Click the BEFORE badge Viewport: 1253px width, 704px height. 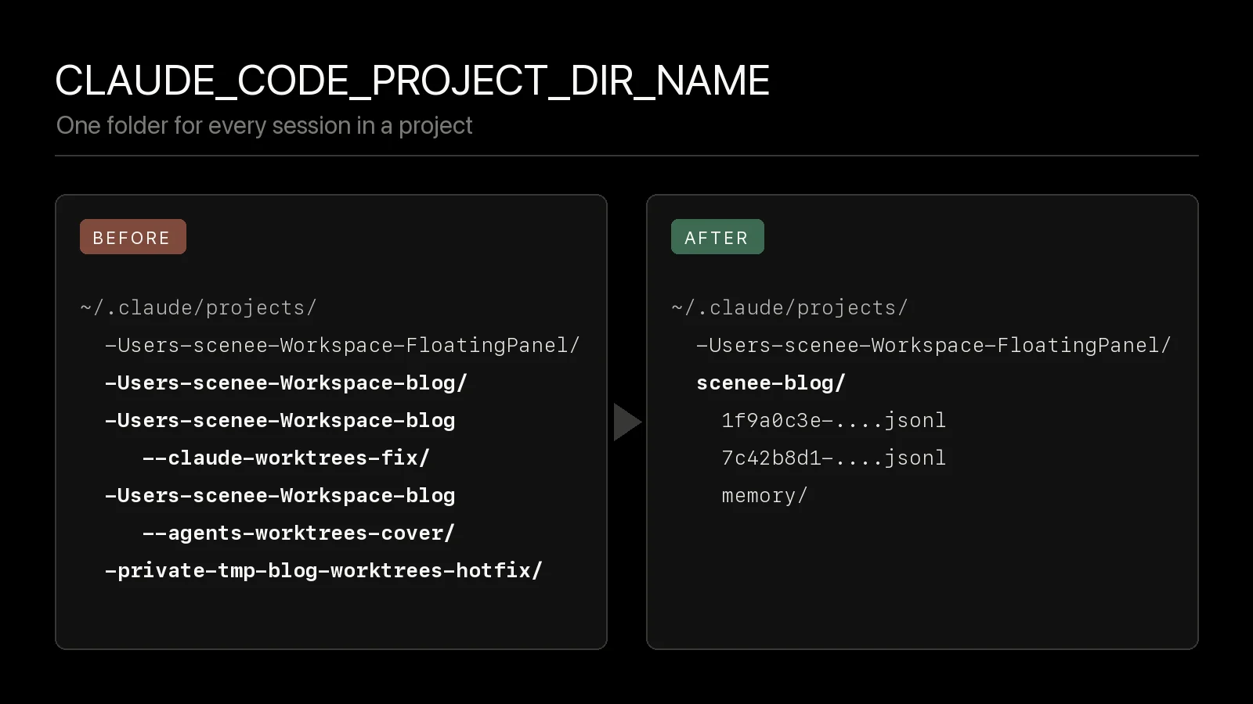click(x=133, y=237)
